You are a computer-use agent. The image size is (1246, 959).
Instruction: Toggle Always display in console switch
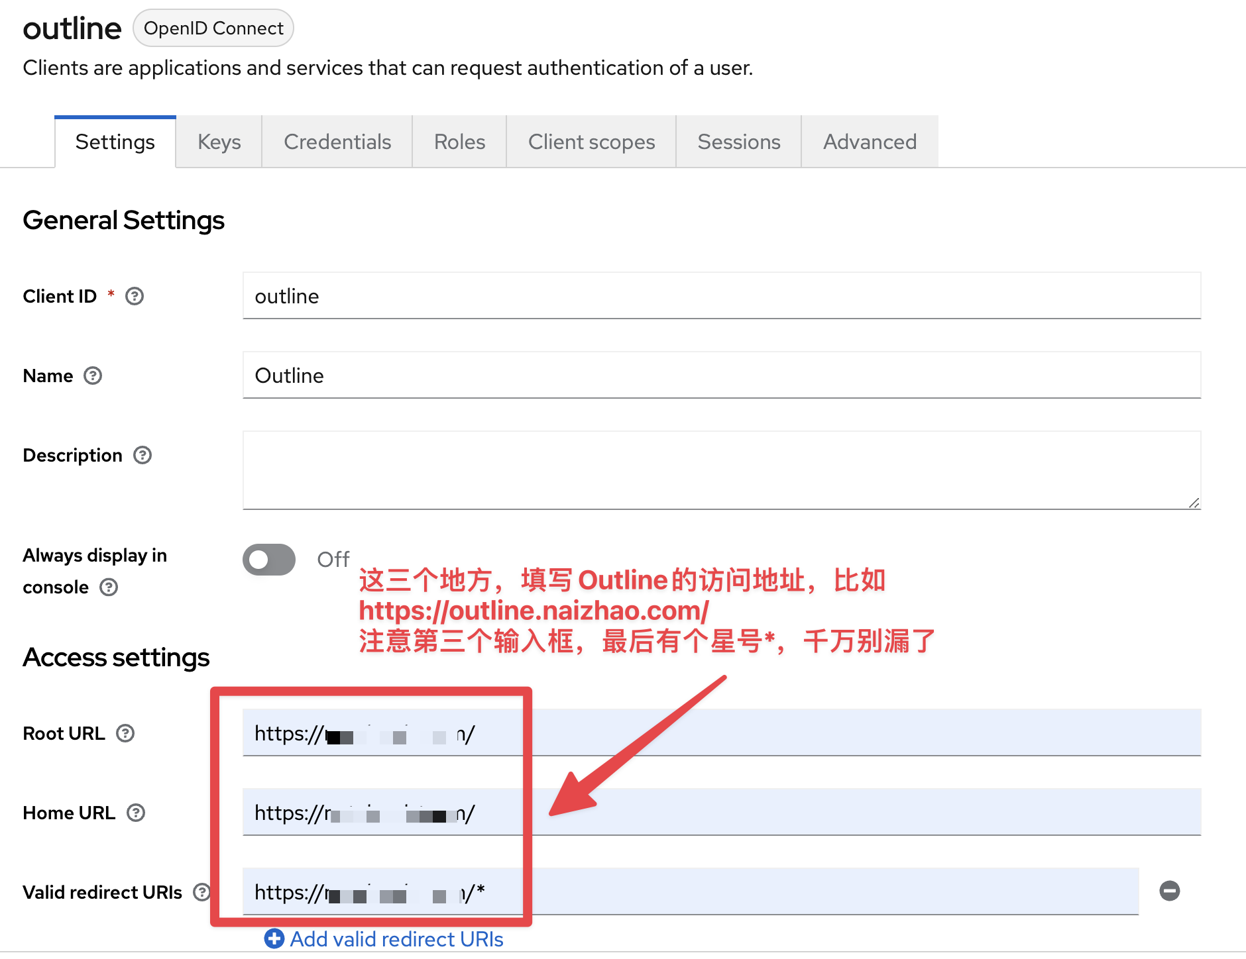point(269,560)
